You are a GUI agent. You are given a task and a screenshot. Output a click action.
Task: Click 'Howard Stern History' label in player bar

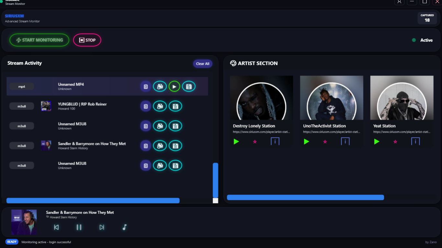(x=63, y=217)
